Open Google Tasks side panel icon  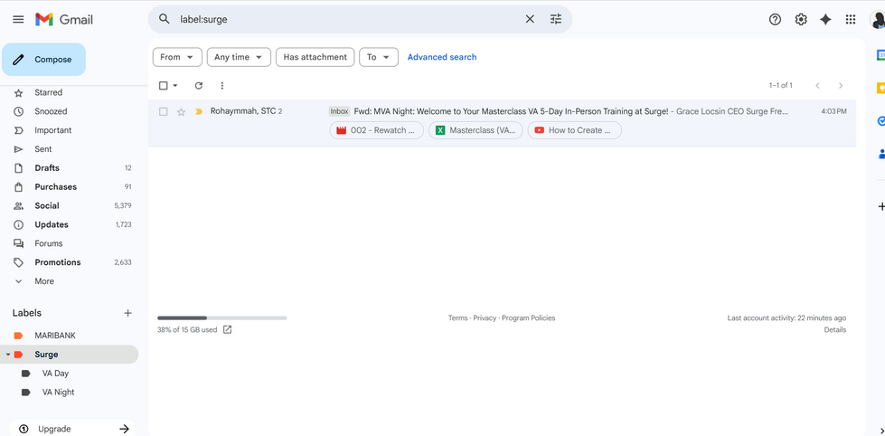[880, 121]
